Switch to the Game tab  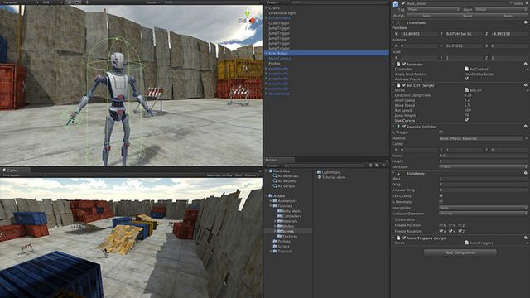(x=15, y=170)
